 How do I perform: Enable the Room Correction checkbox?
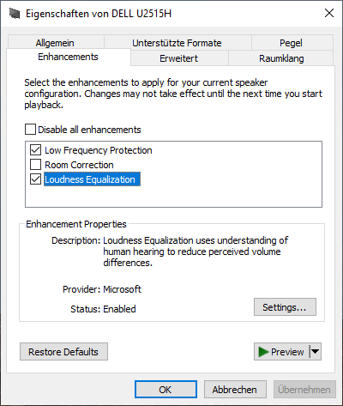(35, 165)
